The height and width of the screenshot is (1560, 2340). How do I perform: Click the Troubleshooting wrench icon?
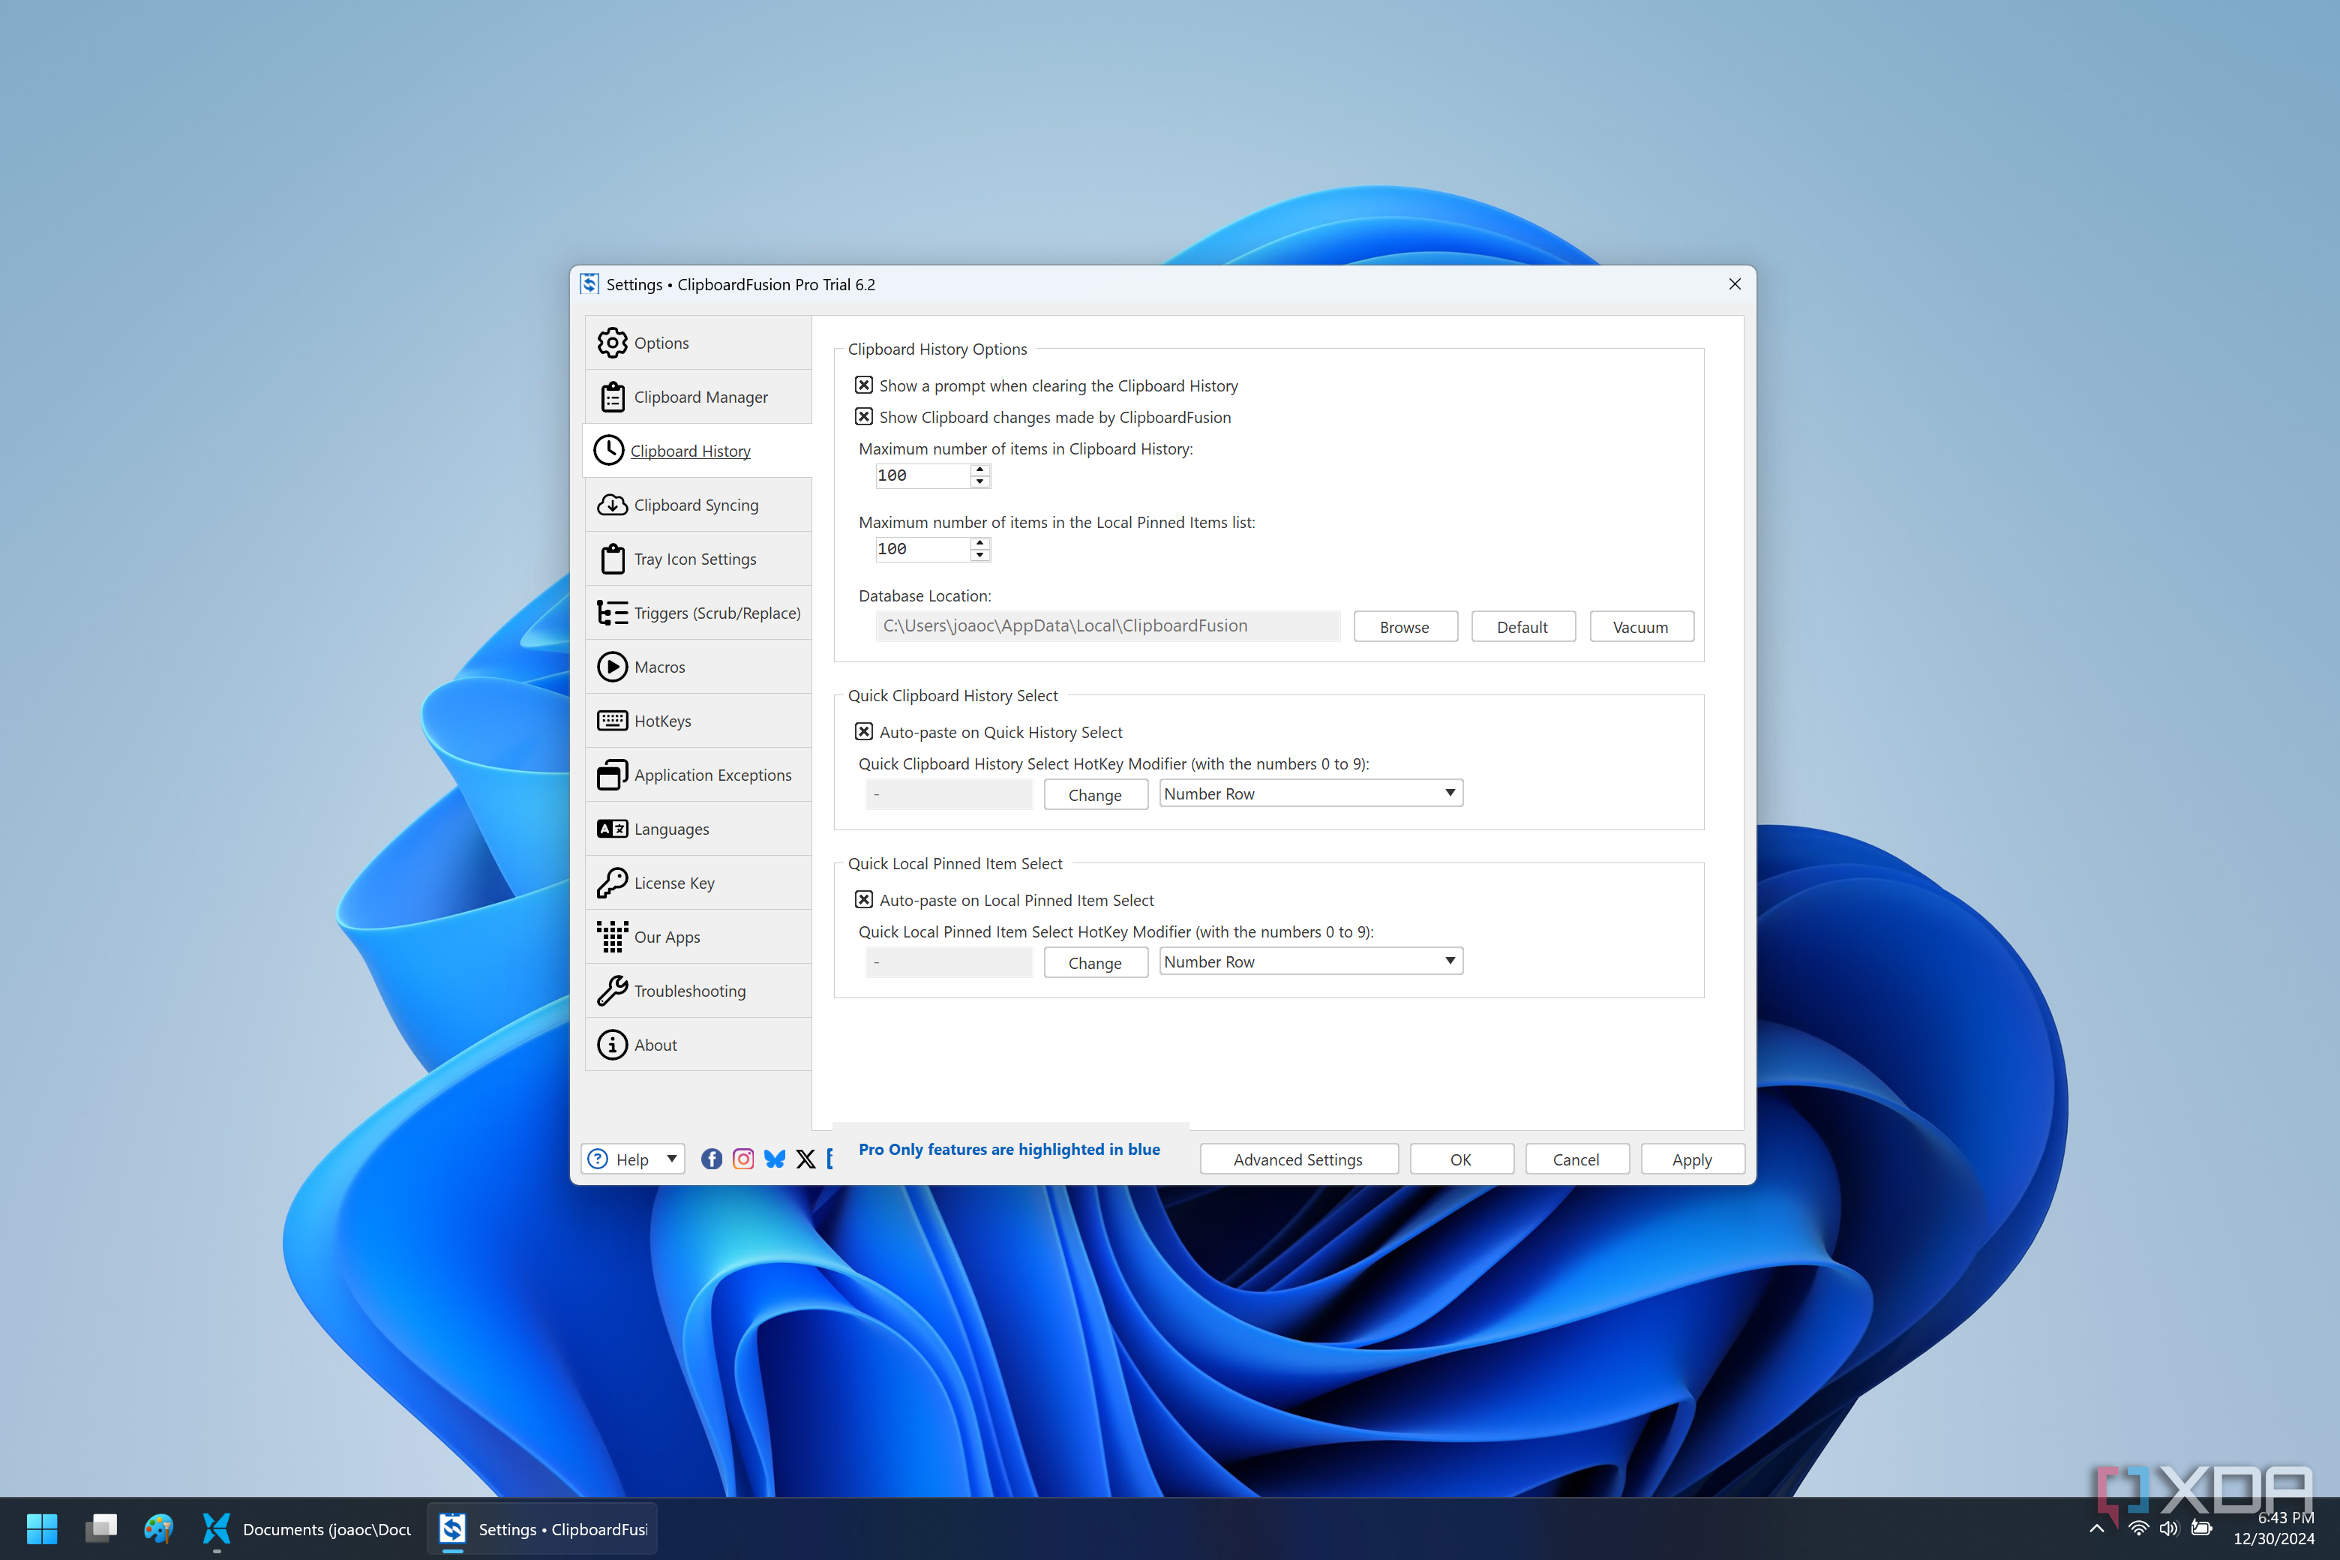pos(612,991)
